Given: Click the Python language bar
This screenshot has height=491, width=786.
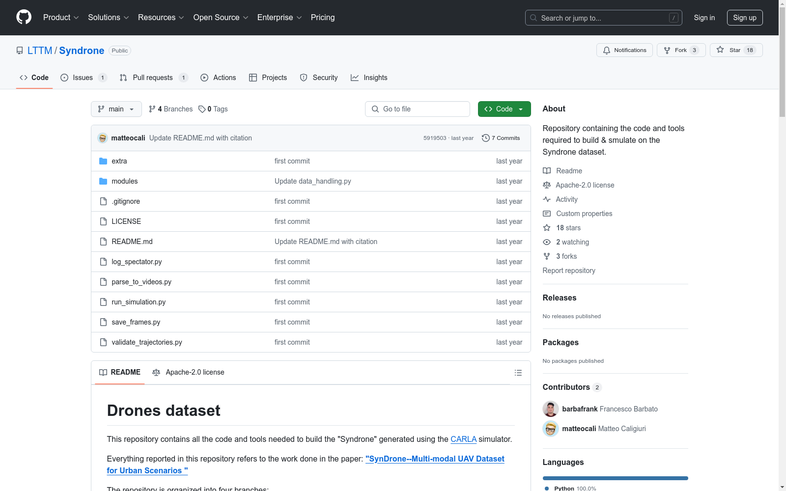Looking at the screenshot, I should tap(616, 478).
